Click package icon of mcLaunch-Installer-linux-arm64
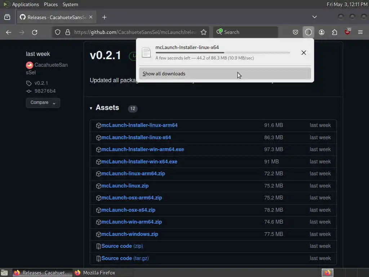Screen dimensions: 369x277 (x=99, y=125)
